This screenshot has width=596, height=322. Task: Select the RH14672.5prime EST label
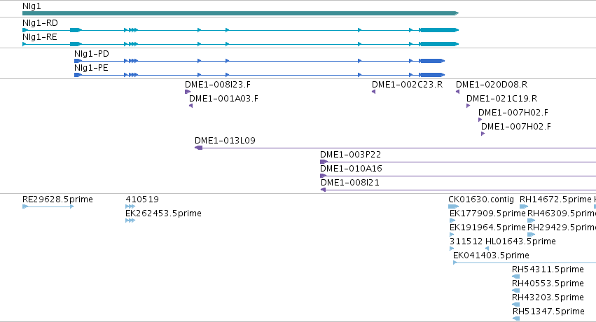pos(555,199)
